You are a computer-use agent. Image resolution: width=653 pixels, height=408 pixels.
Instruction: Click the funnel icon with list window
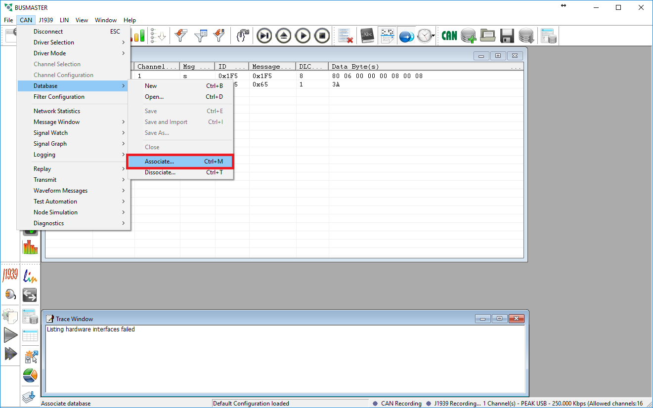[x=200, y=36]
